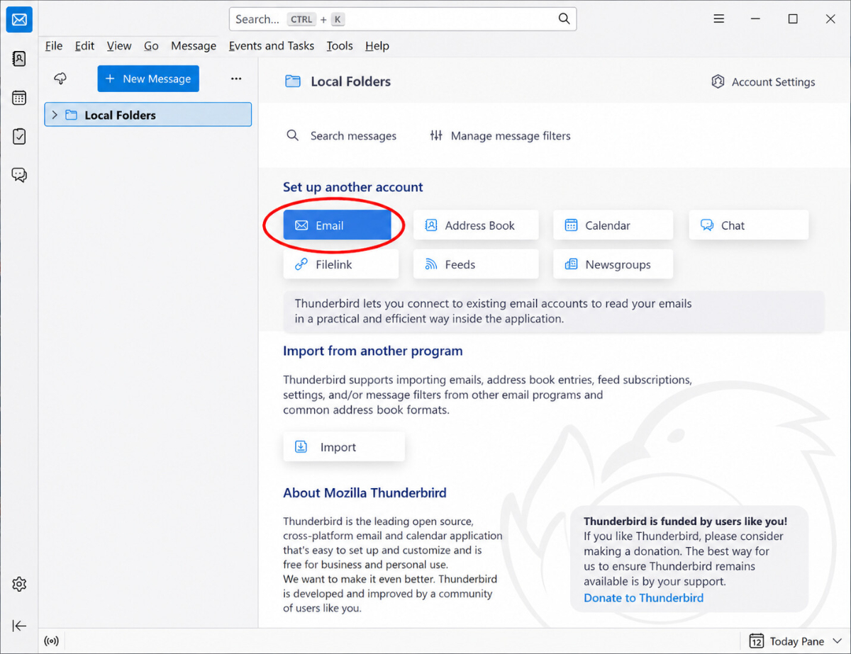Open the Mail space icon
Screen dimensions: 851x654
click(x=19, y=20)
